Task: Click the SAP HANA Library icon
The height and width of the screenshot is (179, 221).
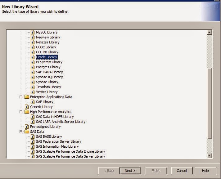Action: tap(33, 72)
